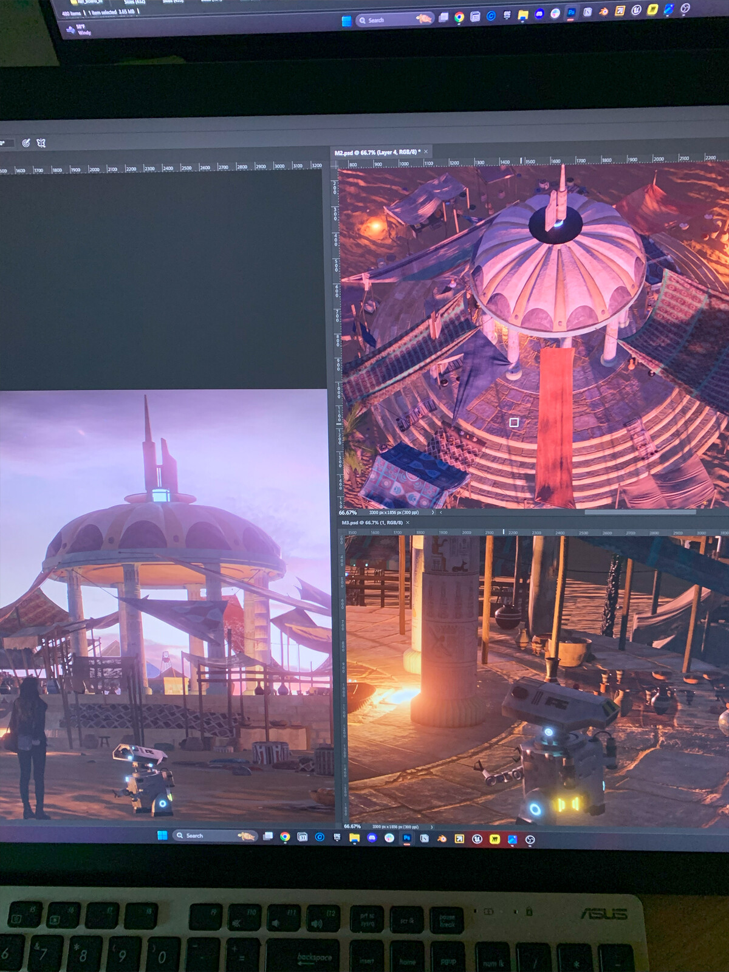
Task: Open Start menu on upper monitor taskbar
Action: [x=346, y=21]
